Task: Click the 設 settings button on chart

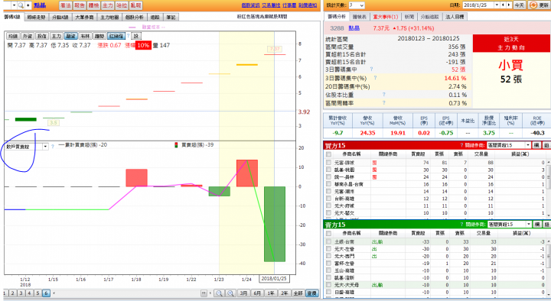Action: (136, 36)
